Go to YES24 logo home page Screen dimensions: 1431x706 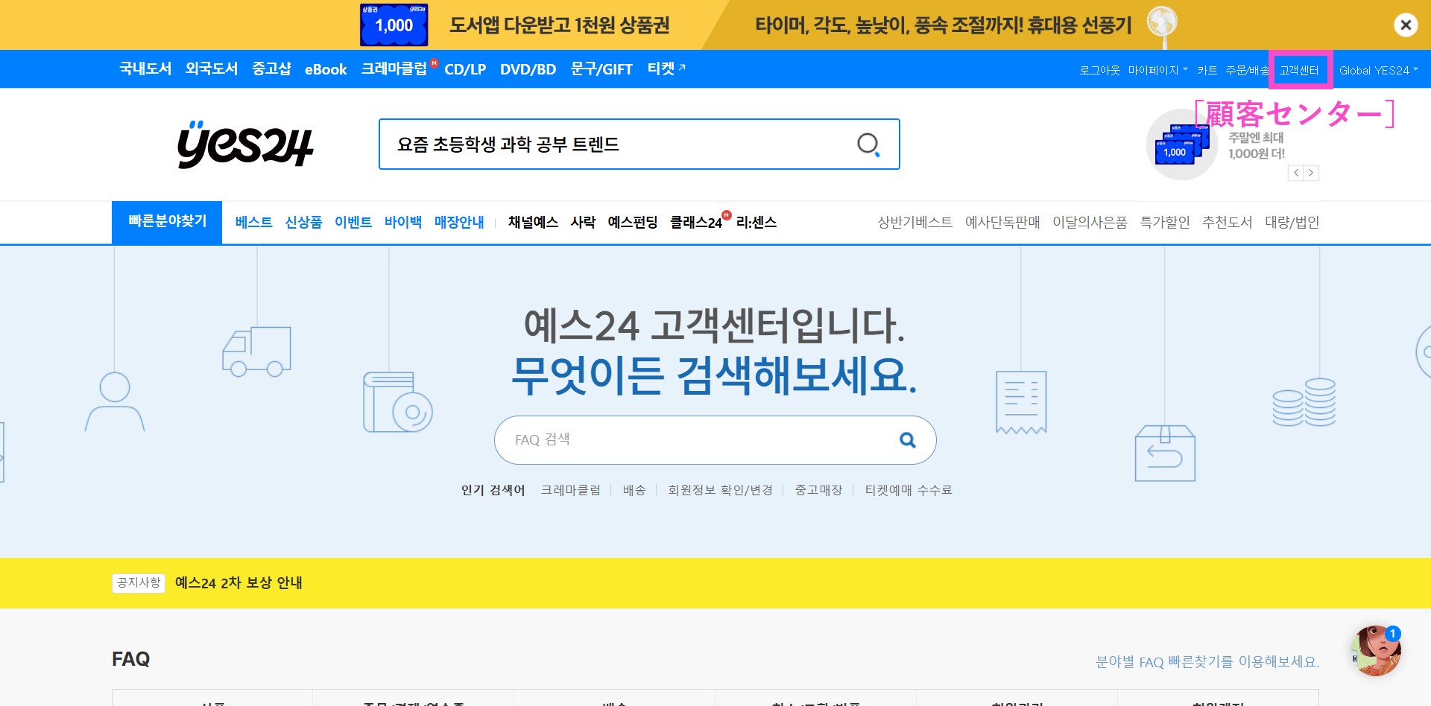(245, 144)
